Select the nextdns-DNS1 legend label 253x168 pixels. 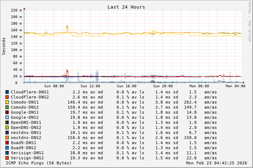(26, 133)
